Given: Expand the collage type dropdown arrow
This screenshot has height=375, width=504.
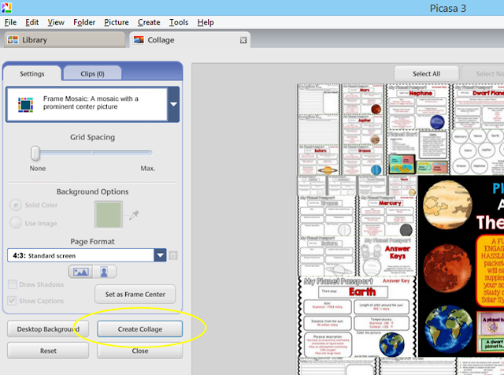Looking at the screenshot, I should click(173, 104).
